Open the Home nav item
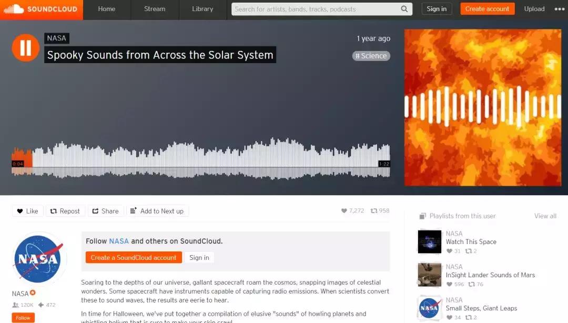This screenshot has height=323, width=568. pyautogui.click(x=106, y=9)
